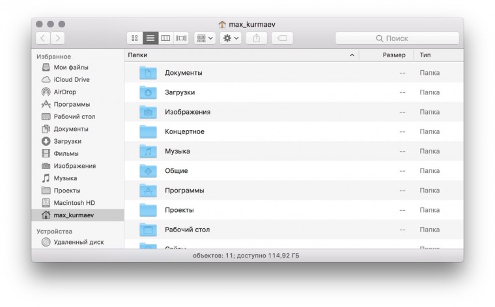495x307 pixels.
Task: Click the edit tags toolbar button
Action: click(282, 38)
